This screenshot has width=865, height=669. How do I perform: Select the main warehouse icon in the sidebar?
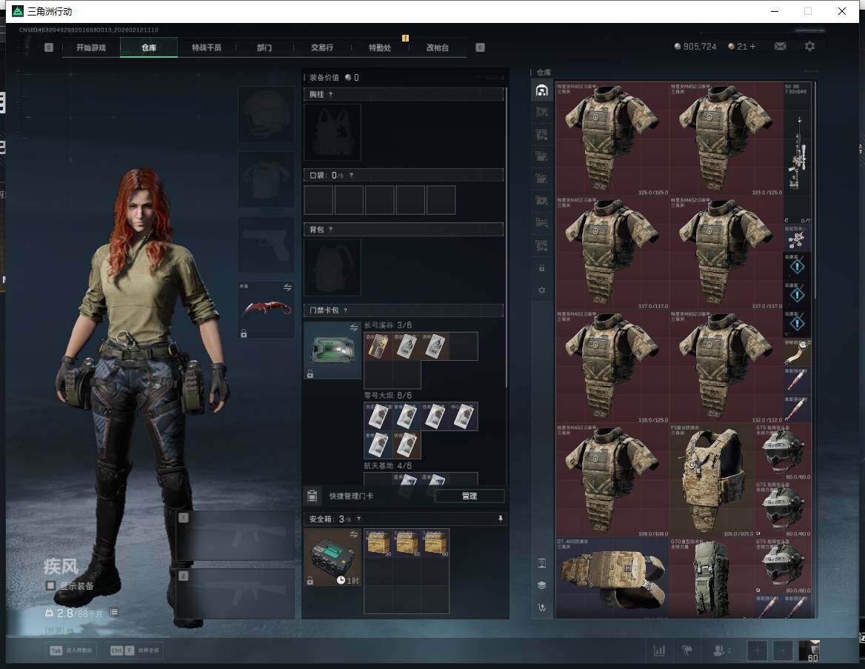[x=541, y=90]
